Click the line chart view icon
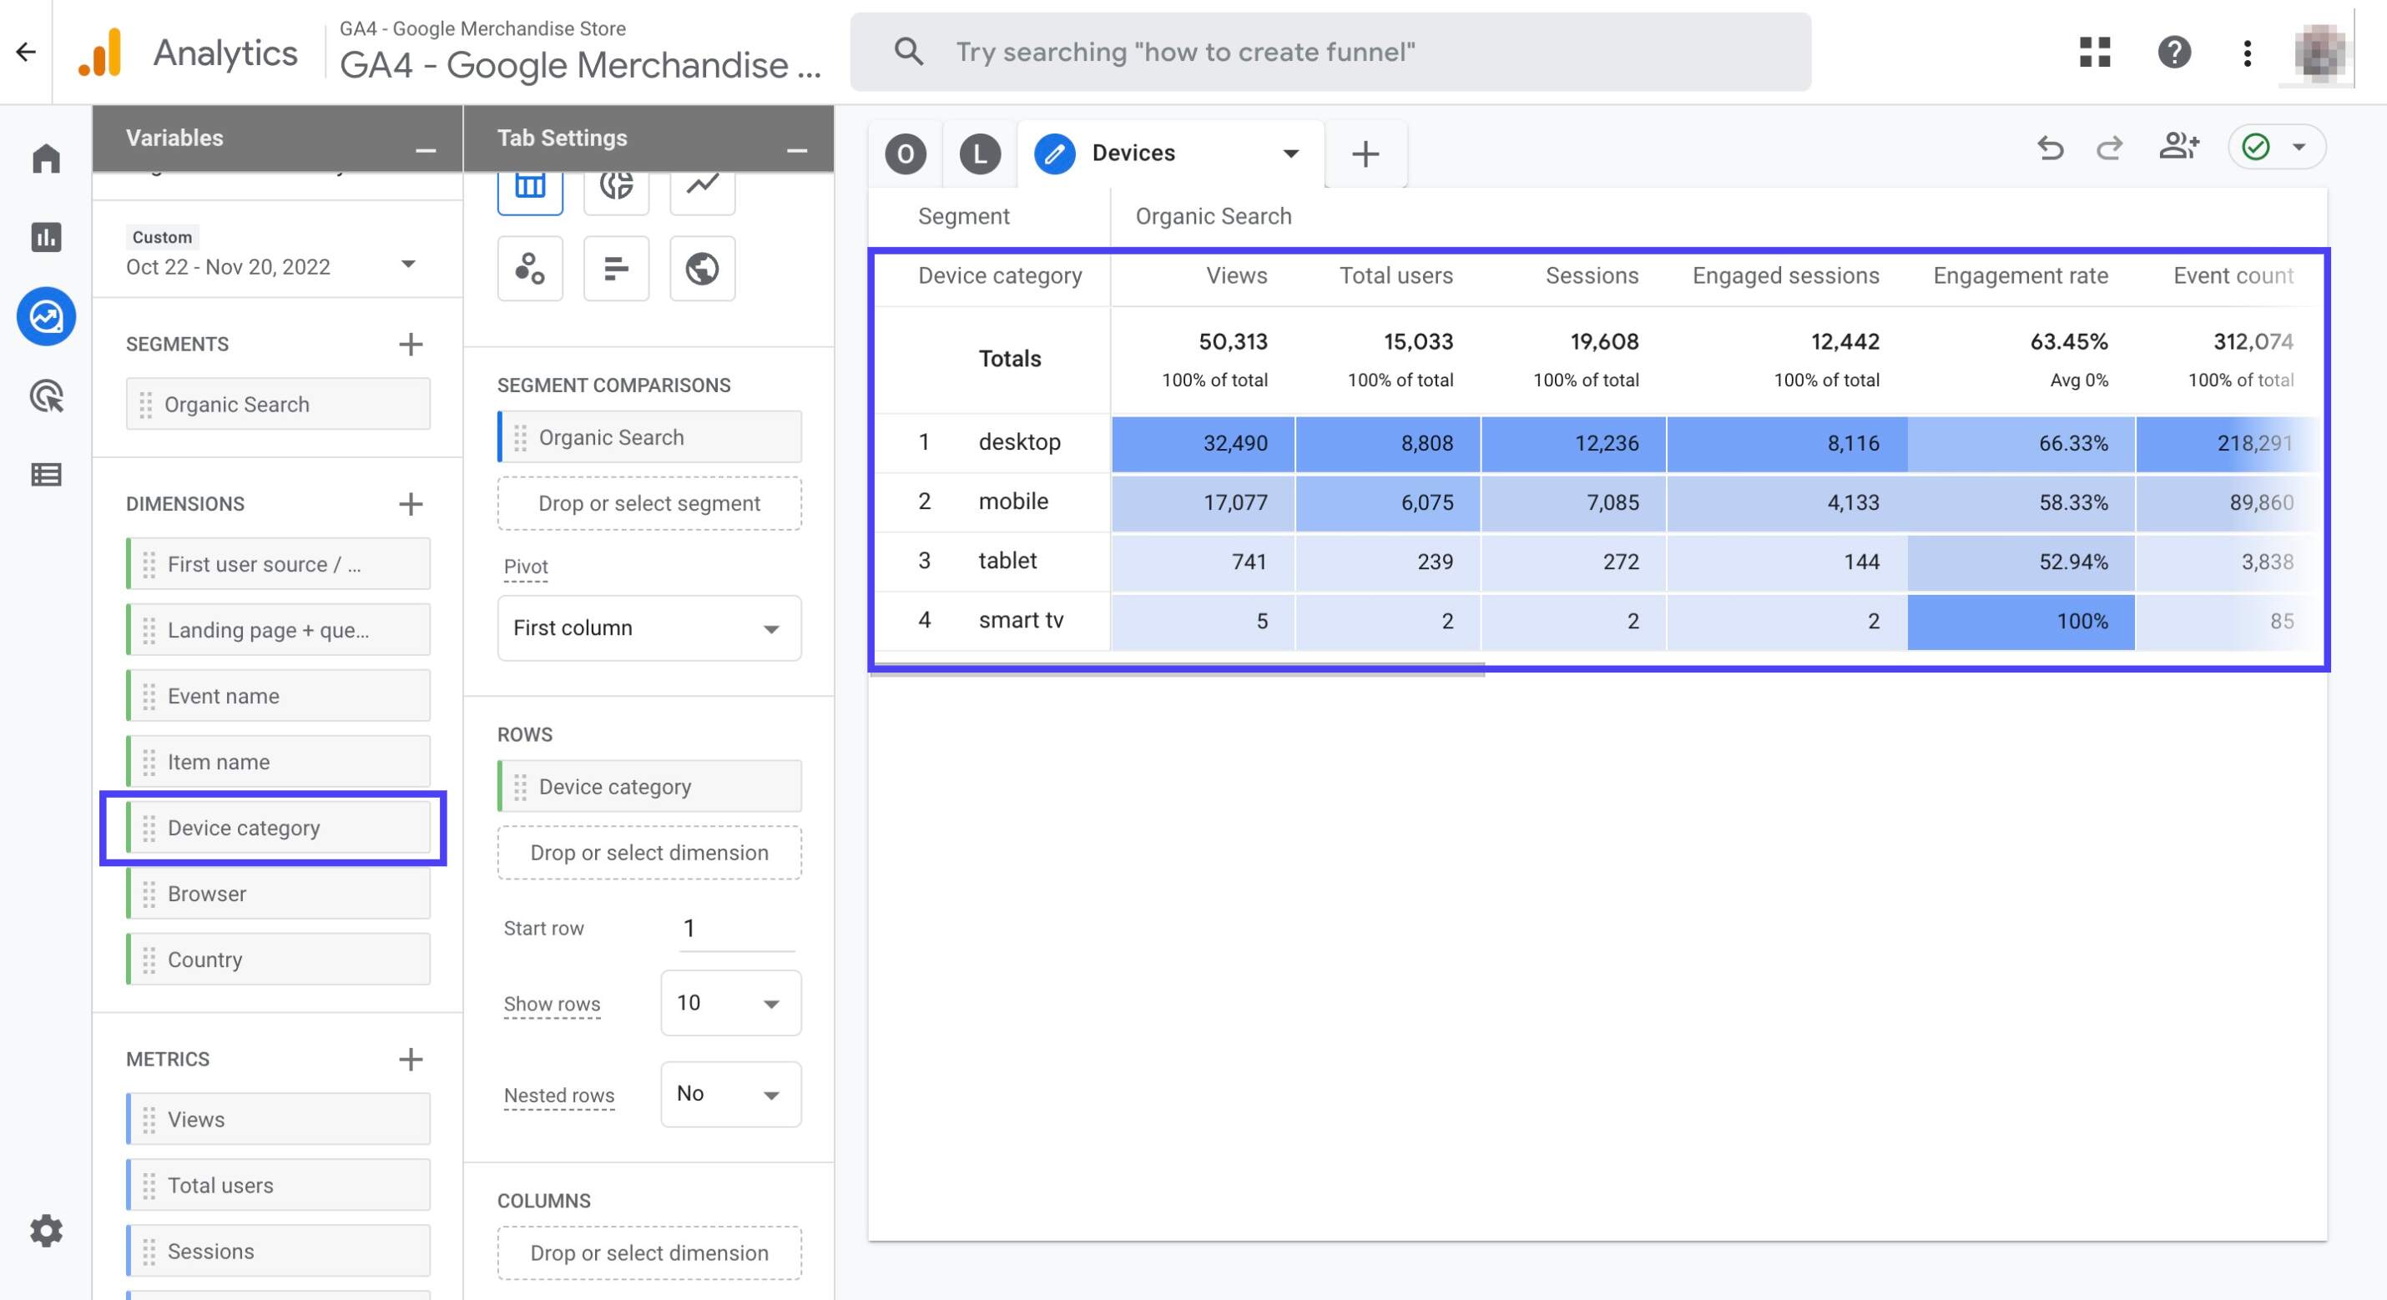This screenshot has width=2387, height=1300. (703, 184)
